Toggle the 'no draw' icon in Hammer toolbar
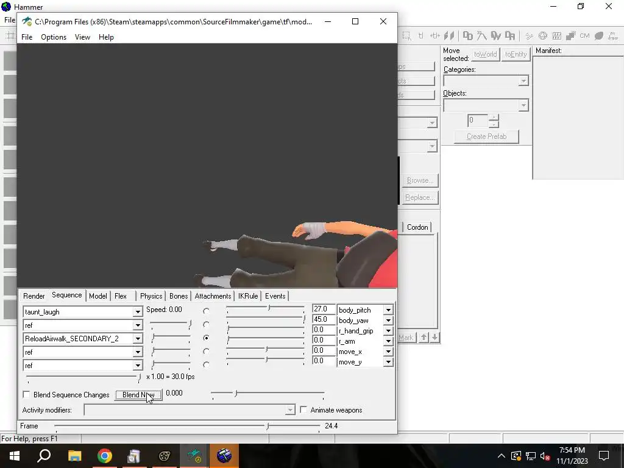Image resolution: width=624 pixels, height=468 pixels. point(613,36)
